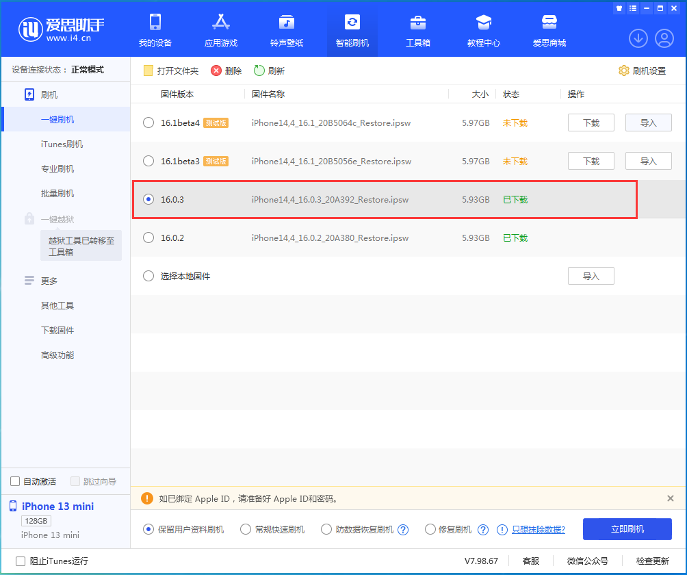Click the 128GB storage badge
The width and height of the screenshot is (687, 575).
[x=36, y=521]
